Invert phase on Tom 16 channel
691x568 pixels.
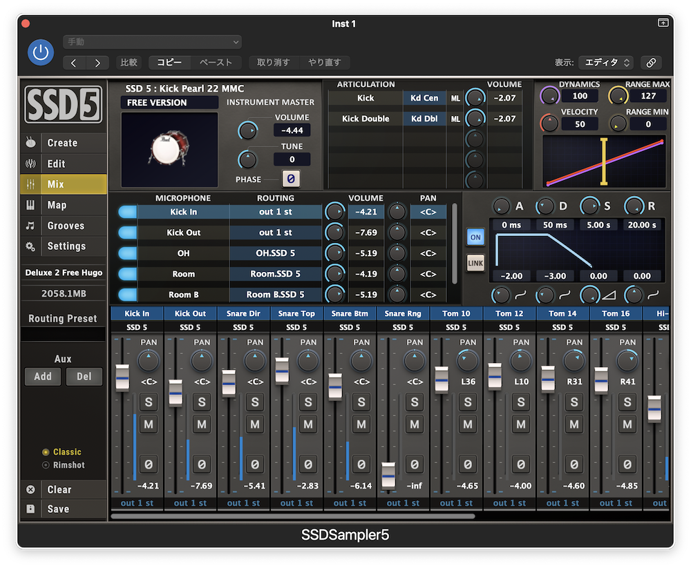(x=627, y=464)
